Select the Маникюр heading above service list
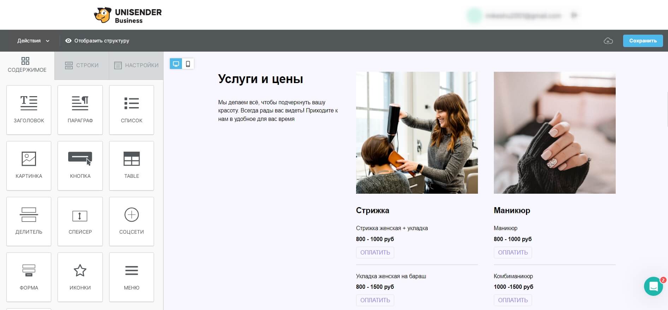 coord(512,210)
